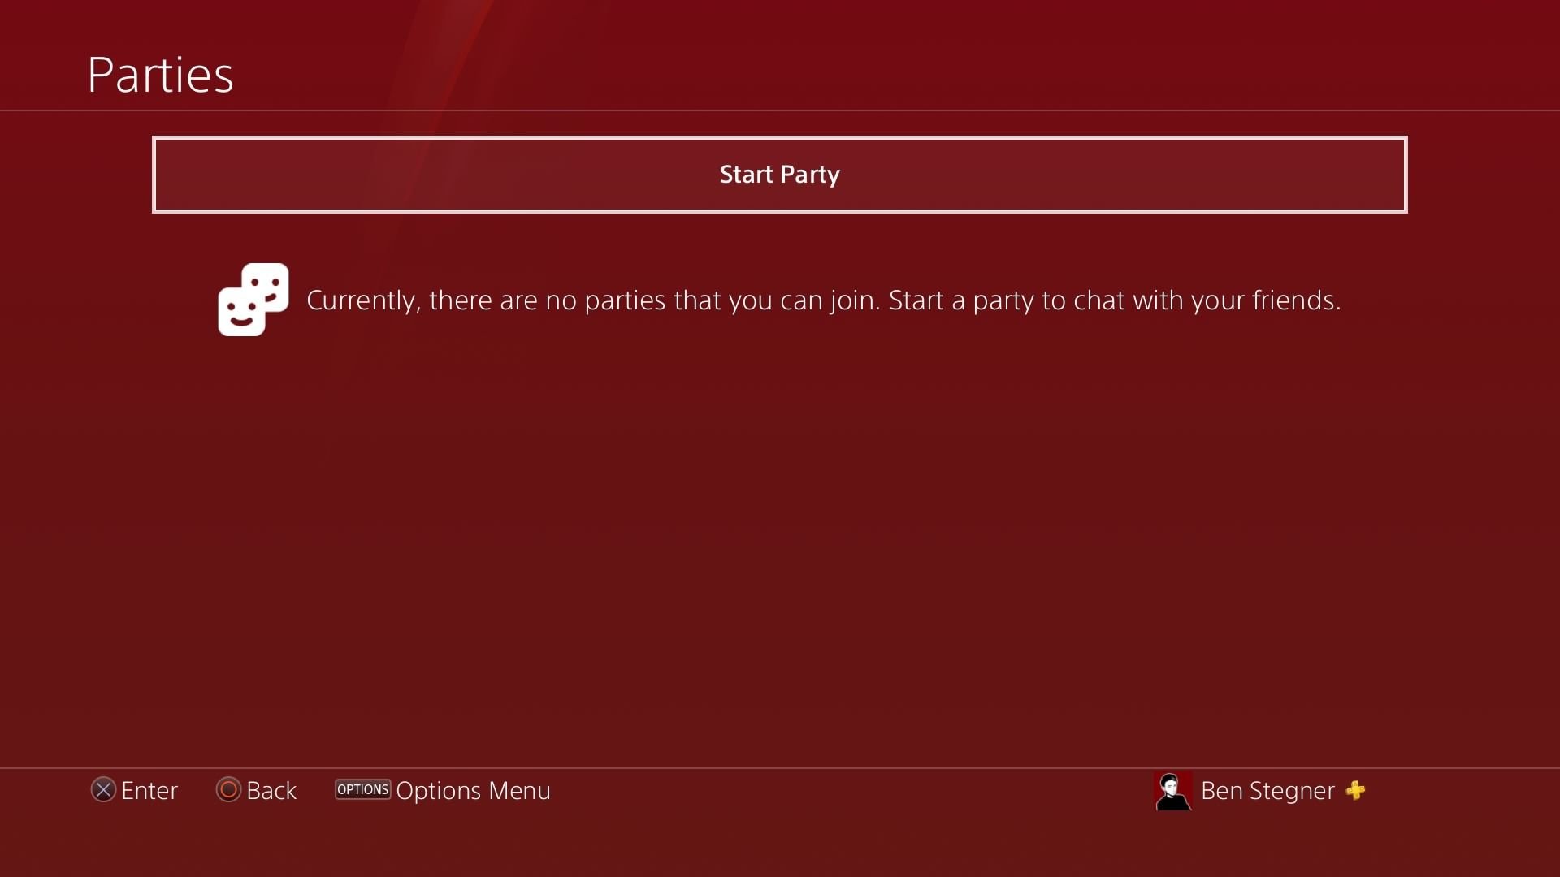Click the user avatar thumbnail

click(1172, 790)
